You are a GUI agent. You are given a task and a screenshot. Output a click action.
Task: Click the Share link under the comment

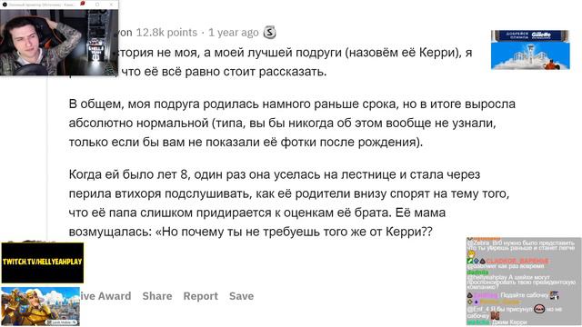[157, 296]
